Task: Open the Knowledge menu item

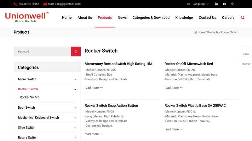Action: [184, 18]
